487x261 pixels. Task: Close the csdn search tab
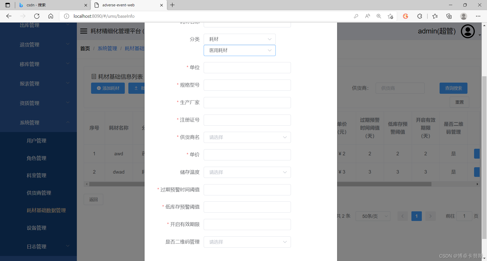(x=86, y=5)
